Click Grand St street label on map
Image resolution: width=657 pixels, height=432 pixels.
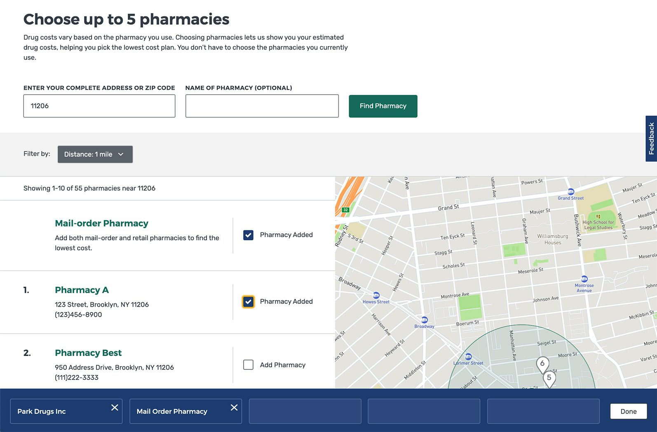448,207
